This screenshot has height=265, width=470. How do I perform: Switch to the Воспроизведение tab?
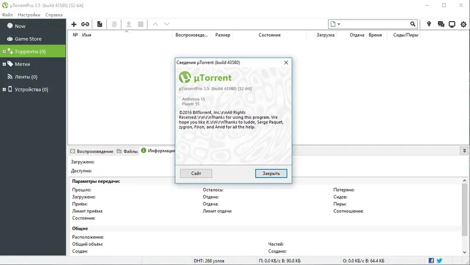click(92, 151)
